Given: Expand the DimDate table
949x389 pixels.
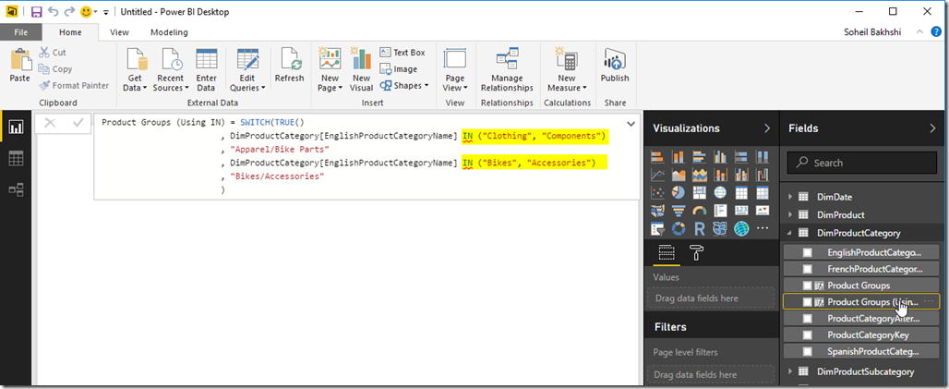Looking at the screenshot, I should [790, 196].
